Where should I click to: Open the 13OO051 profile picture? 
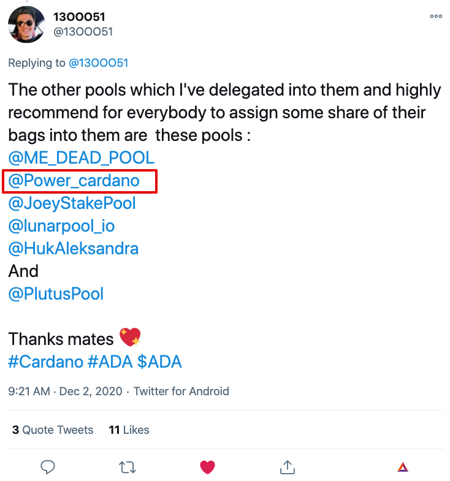(x=26, y=25)
